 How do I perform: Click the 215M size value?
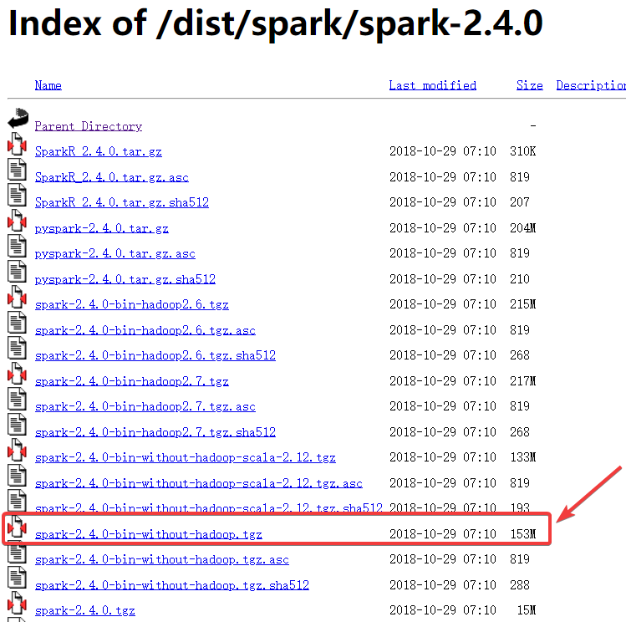coord(522,304)
